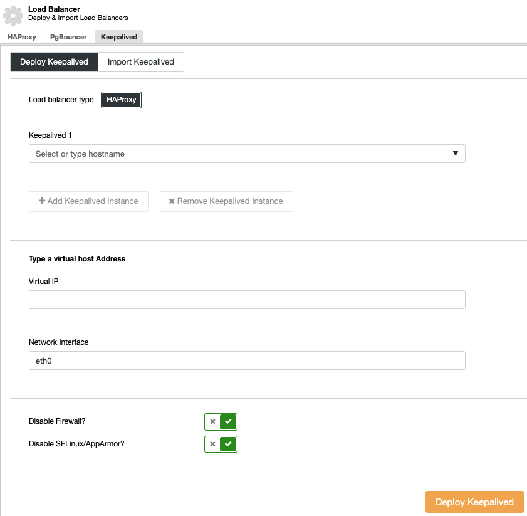Click the x half of Disable SELinux/AppArmor toggle
Screen dimensions: 527x516
(x=213, y=444)
